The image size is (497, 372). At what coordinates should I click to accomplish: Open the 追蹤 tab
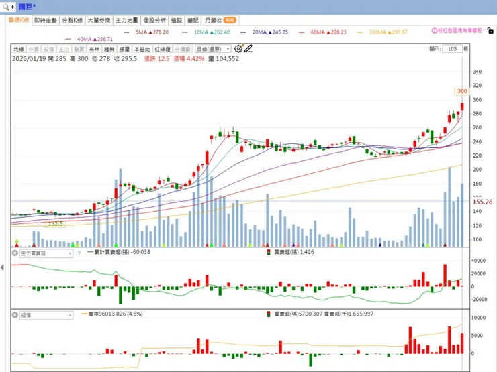(176, 21)
